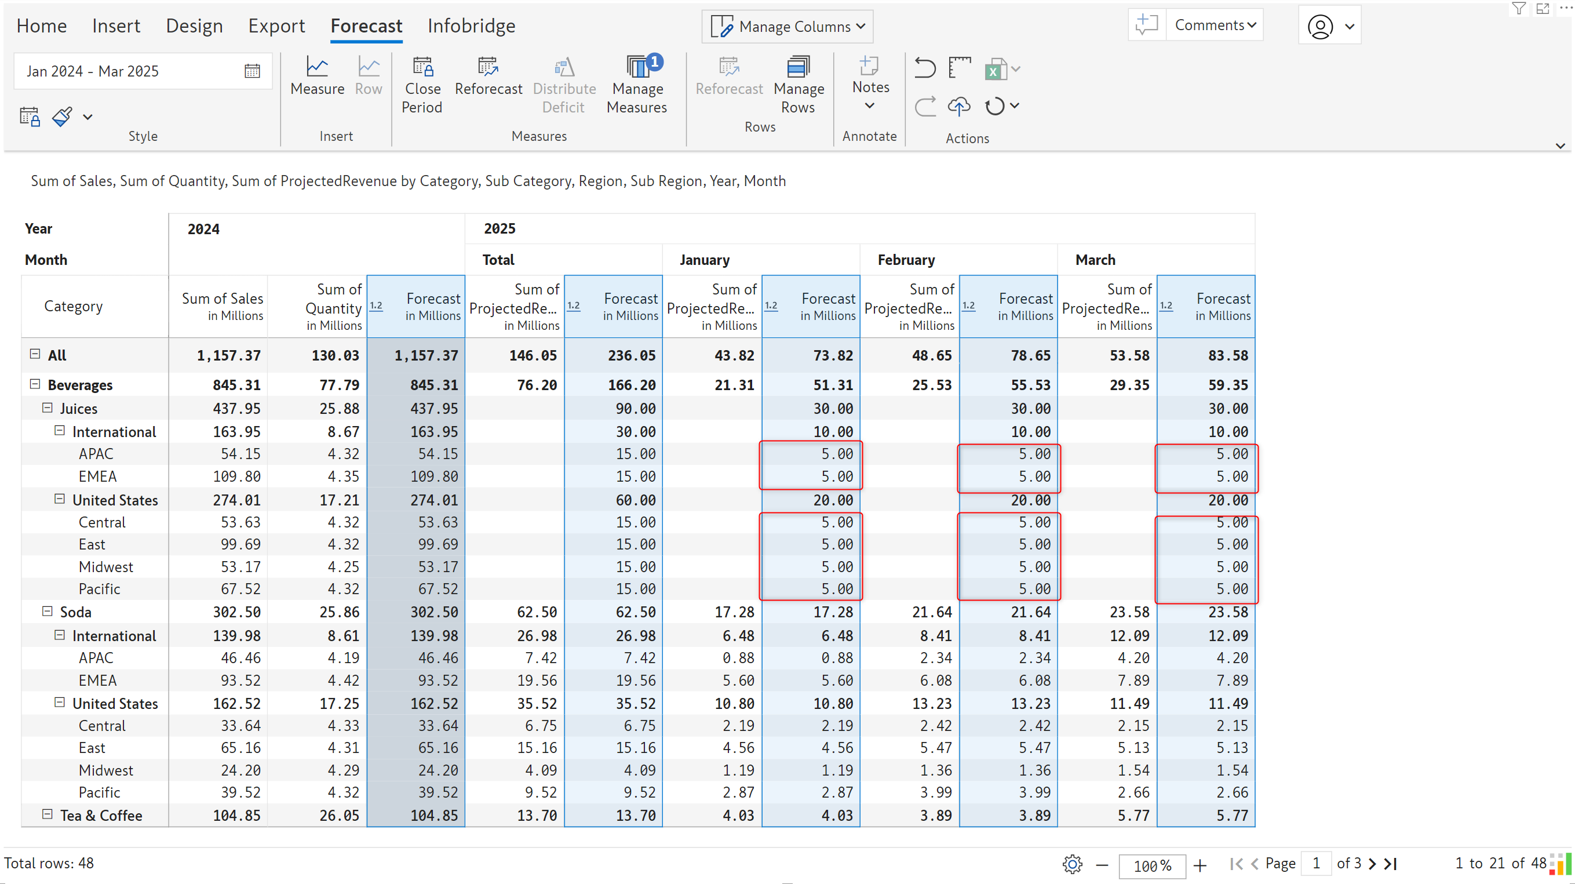The image size is (1575, 884).
Task: Click the Undo arrow icon
Action: (x=925, y=68)
